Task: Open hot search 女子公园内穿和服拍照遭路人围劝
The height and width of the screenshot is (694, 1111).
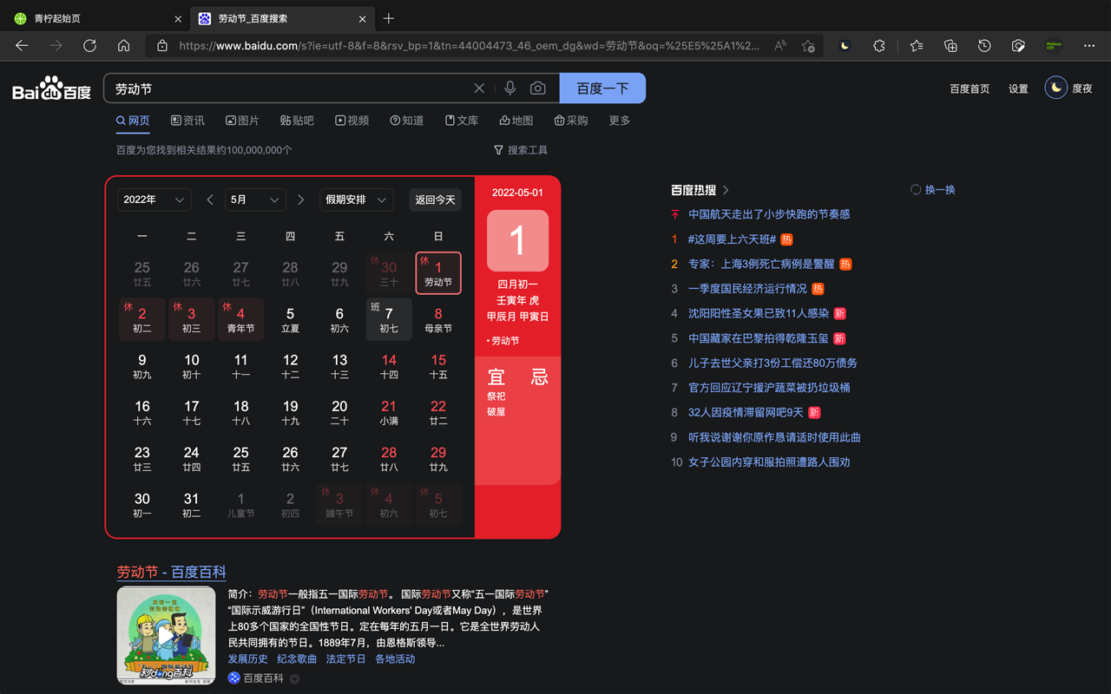Action: click(x=769, y=462)
